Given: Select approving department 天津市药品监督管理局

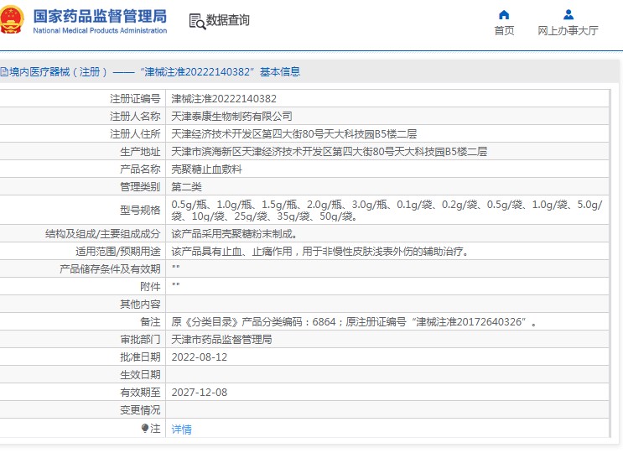Looking at the screenshot, I should pyautogui.click(x=221, y=340).
